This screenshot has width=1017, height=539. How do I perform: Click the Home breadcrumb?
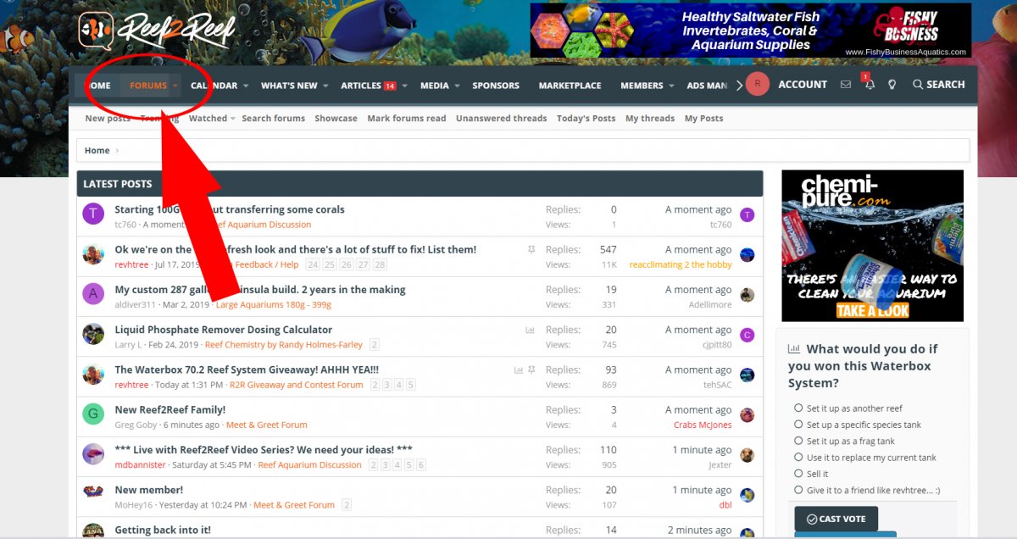(97, 151)
